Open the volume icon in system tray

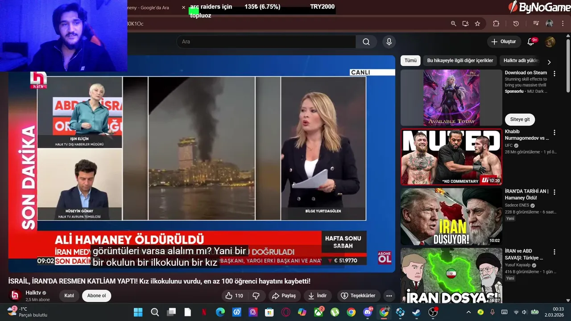point(524,312)
